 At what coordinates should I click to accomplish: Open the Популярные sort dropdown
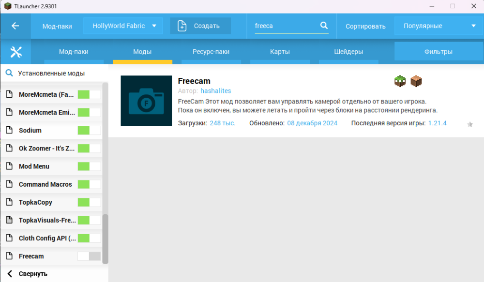[439, 26]
